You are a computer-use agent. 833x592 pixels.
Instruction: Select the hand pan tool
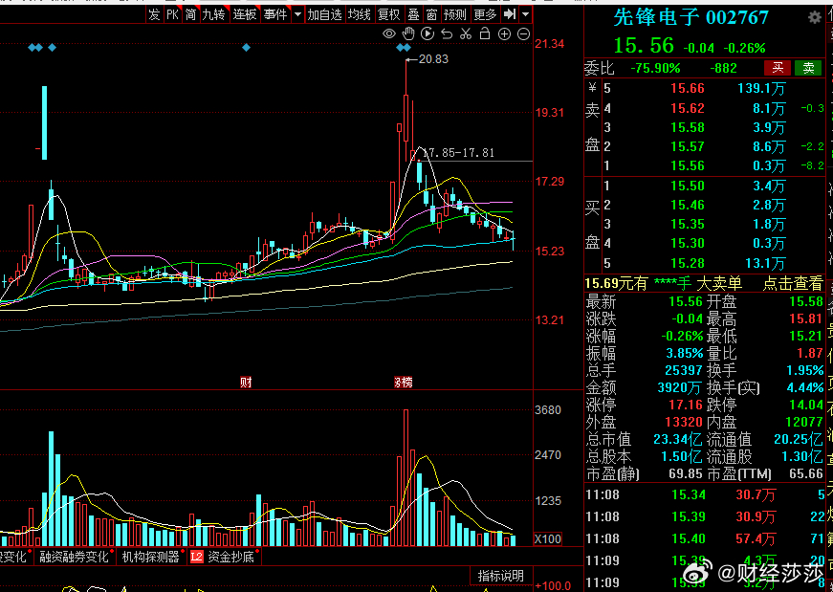pyautogui.click(x=408, y=34)
